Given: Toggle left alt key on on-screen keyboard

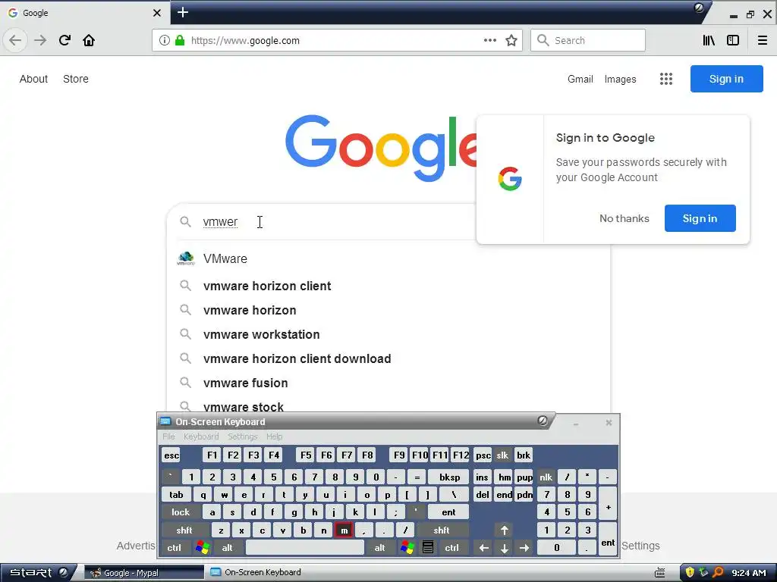Looking at the screenshot, I should tap(227, 548).
